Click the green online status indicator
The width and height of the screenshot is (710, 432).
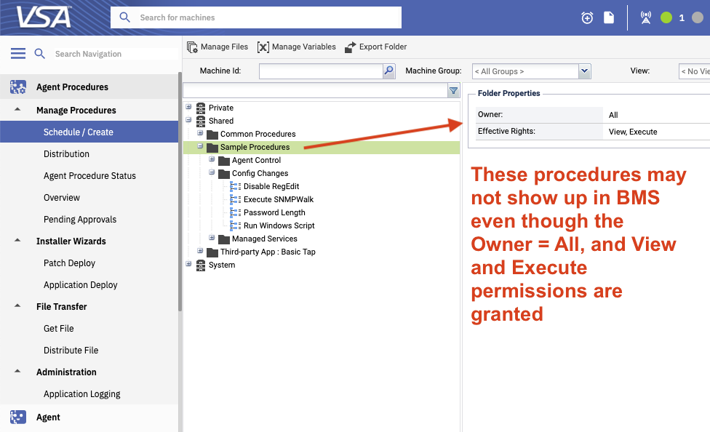point(666,17)
